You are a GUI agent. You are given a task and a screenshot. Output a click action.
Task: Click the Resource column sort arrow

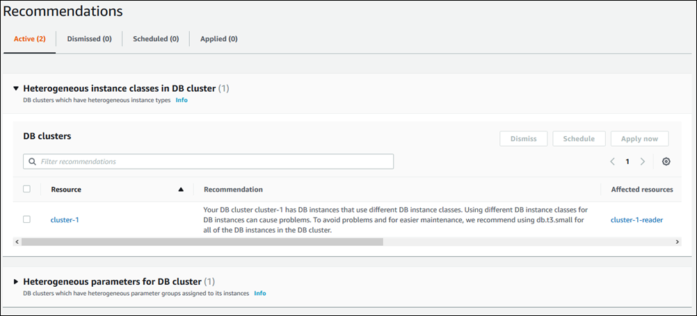point(181,189)
